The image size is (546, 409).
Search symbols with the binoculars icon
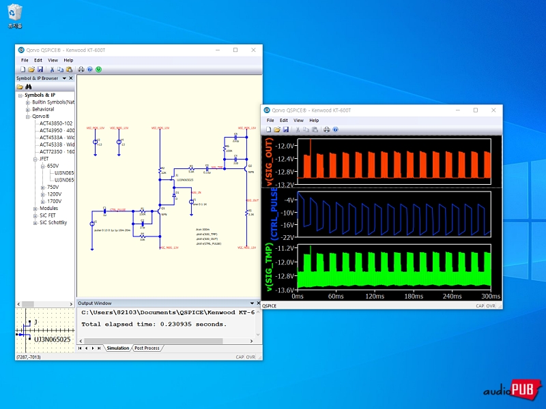pyautogui.click(x=29, y=87)
